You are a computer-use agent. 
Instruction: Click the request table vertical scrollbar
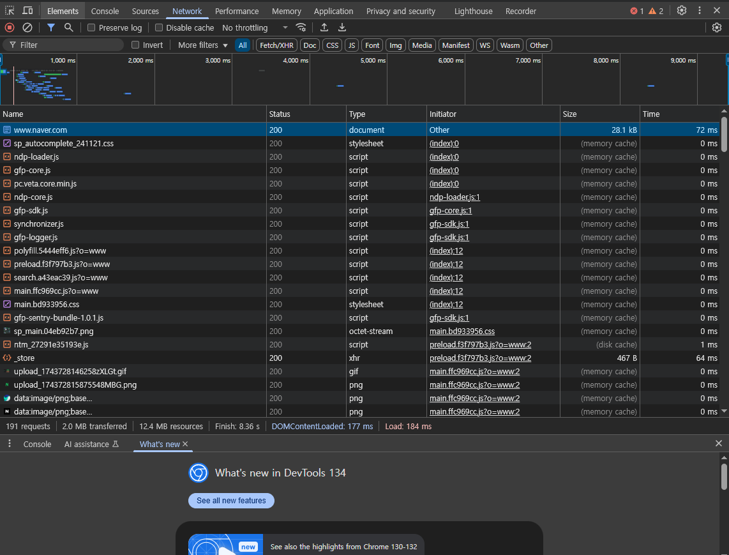[x=724, y=135]
